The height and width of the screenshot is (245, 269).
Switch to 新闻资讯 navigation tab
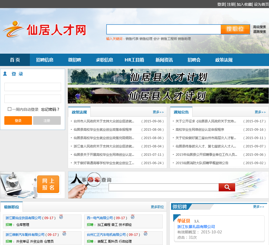164,60
